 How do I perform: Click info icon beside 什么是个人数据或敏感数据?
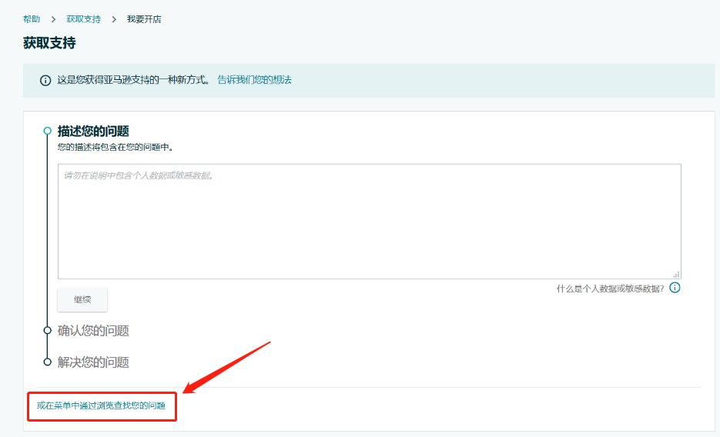675,288
